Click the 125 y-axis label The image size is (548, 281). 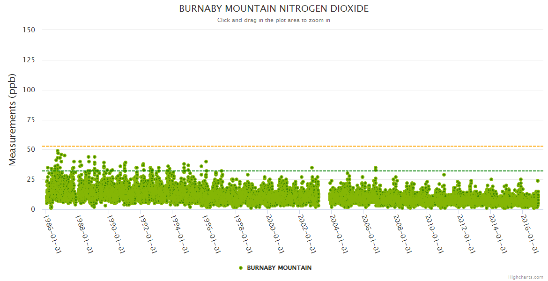pos(29,60)
